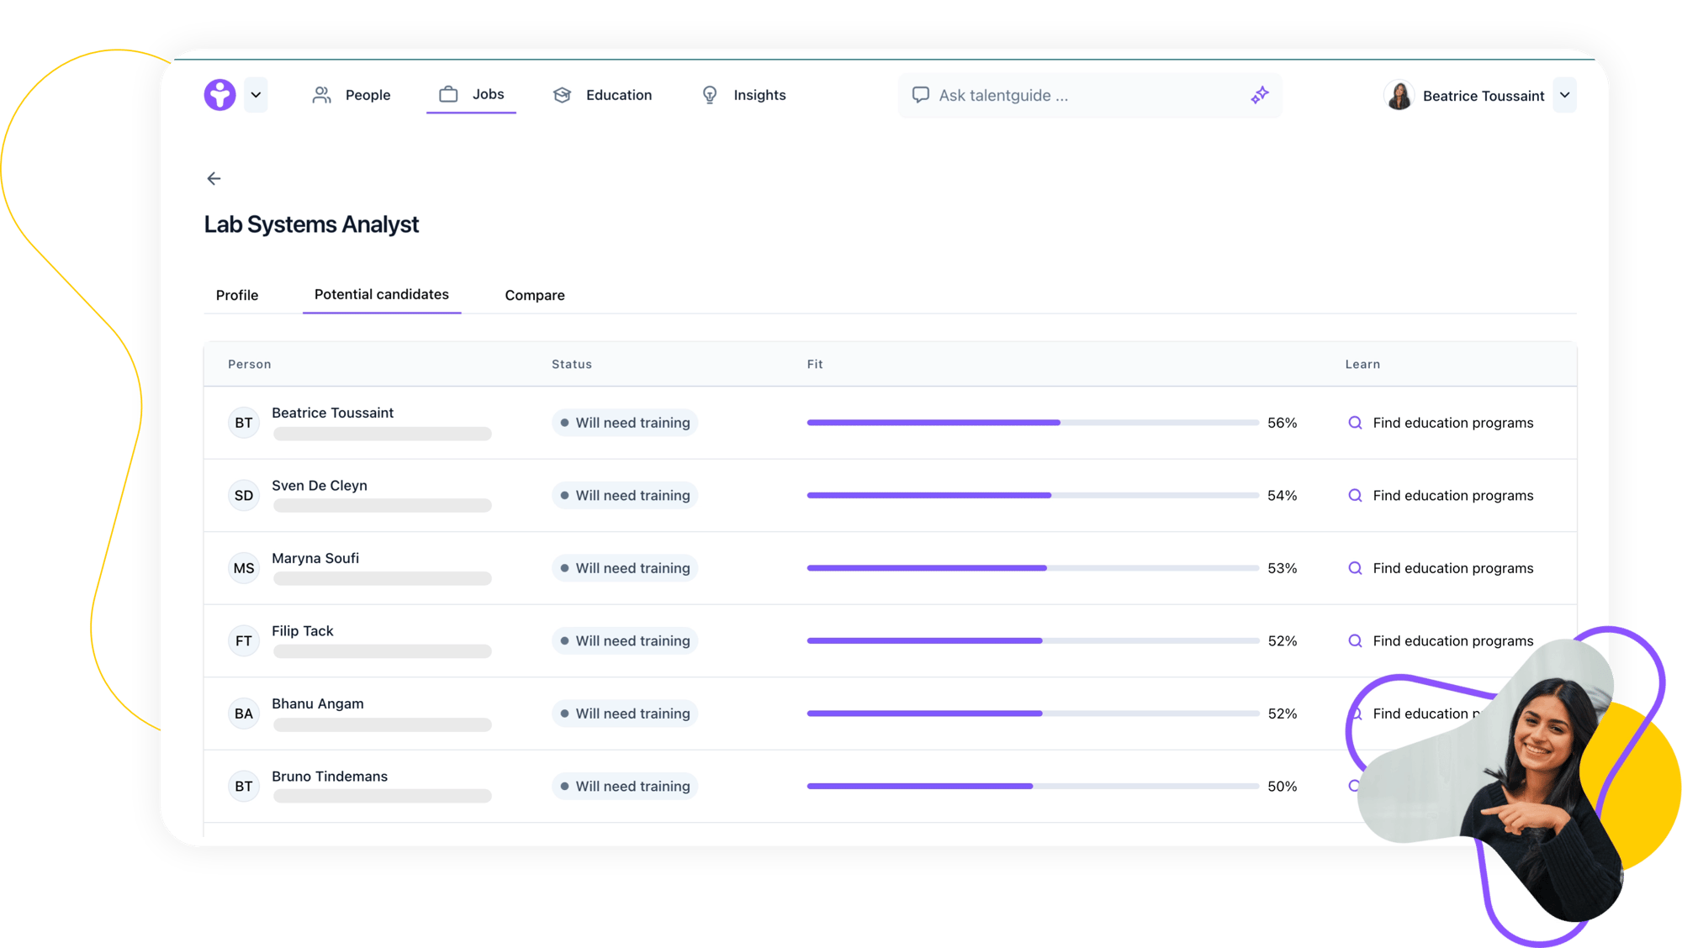Open the user account dropdown chevron
The image size is (1682, 948).
point(1565,95)
